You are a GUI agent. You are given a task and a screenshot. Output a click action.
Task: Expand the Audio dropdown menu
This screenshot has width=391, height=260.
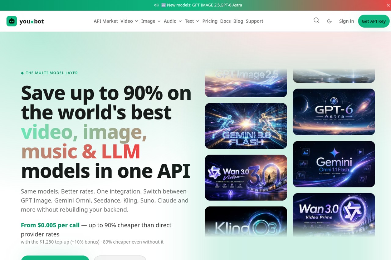point(173,21)
